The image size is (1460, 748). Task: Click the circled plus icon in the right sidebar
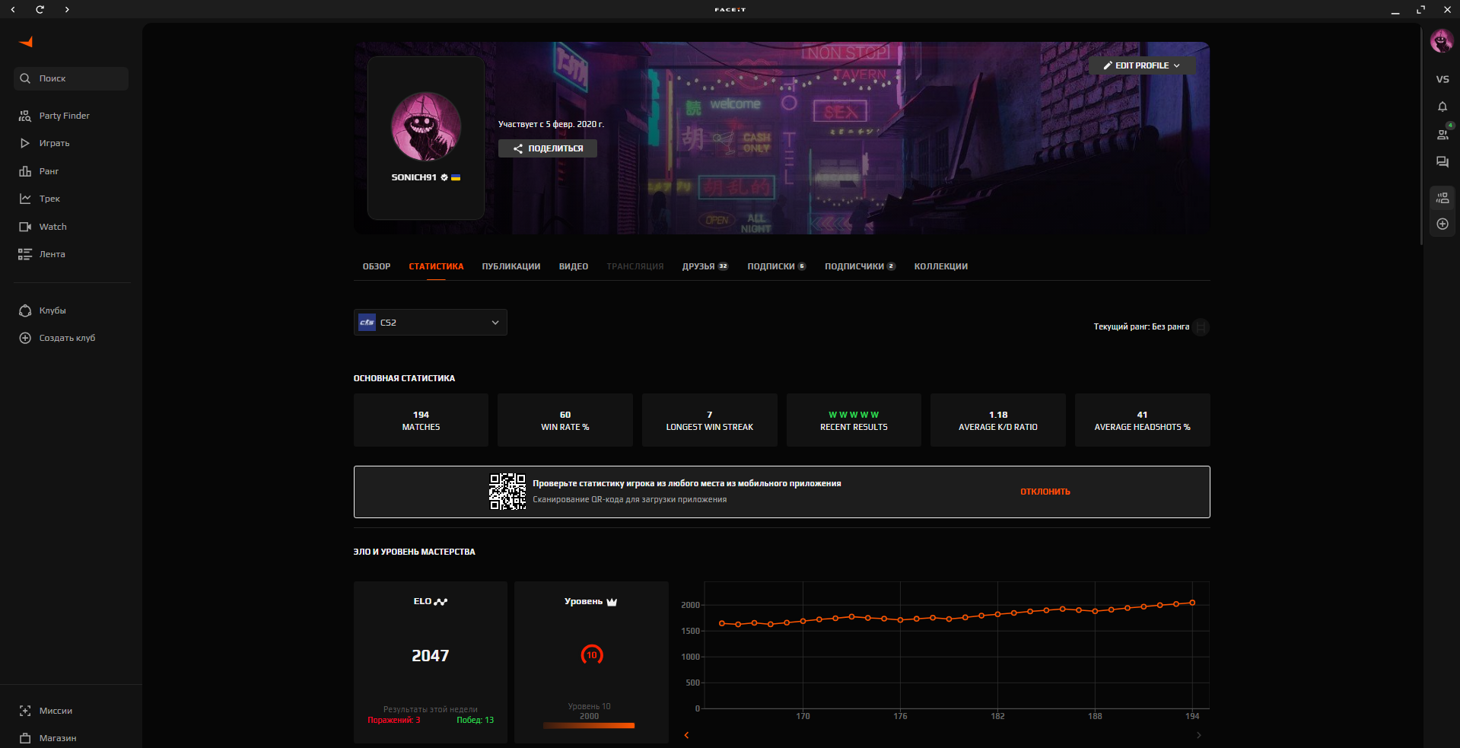click(x=1443, y=224)
